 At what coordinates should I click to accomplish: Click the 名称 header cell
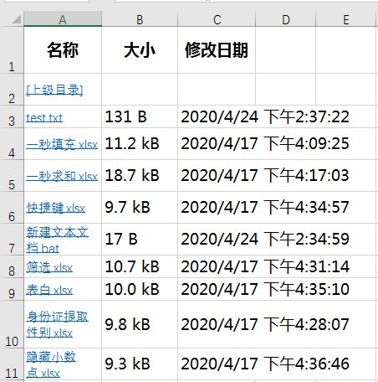[x=63, y=50]
